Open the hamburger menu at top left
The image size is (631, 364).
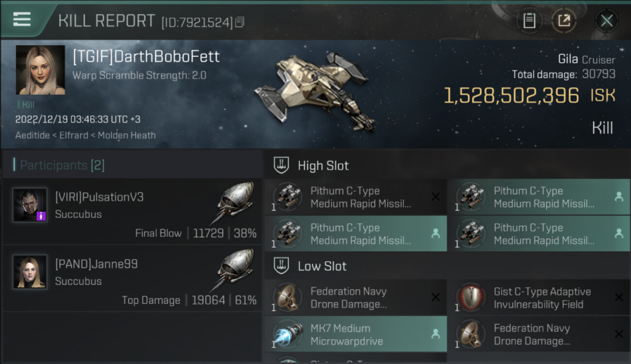point(22,19)
